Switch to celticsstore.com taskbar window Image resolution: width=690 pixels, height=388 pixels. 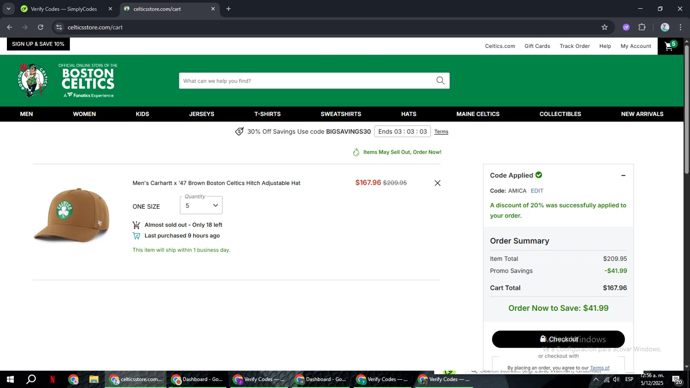coord(136,379)
